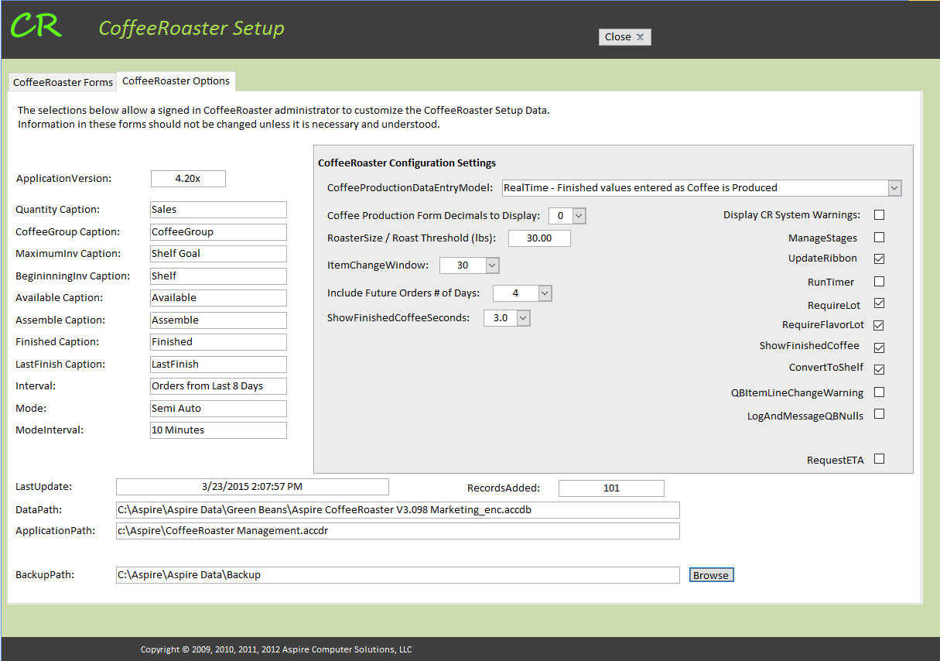Click the LastUpdate date field
This screenshot has width=940, height=661.
click(252, 487)
